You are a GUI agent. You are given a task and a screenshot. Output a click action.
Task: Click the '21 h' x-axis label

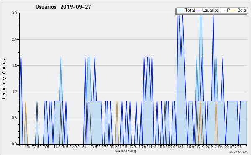pyautogui.click(x=219, y=147)
